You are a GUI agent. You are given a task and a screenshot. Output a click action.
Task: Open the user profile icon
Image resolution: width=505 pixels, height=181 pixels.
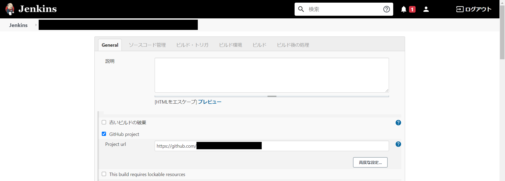(426, 9)
